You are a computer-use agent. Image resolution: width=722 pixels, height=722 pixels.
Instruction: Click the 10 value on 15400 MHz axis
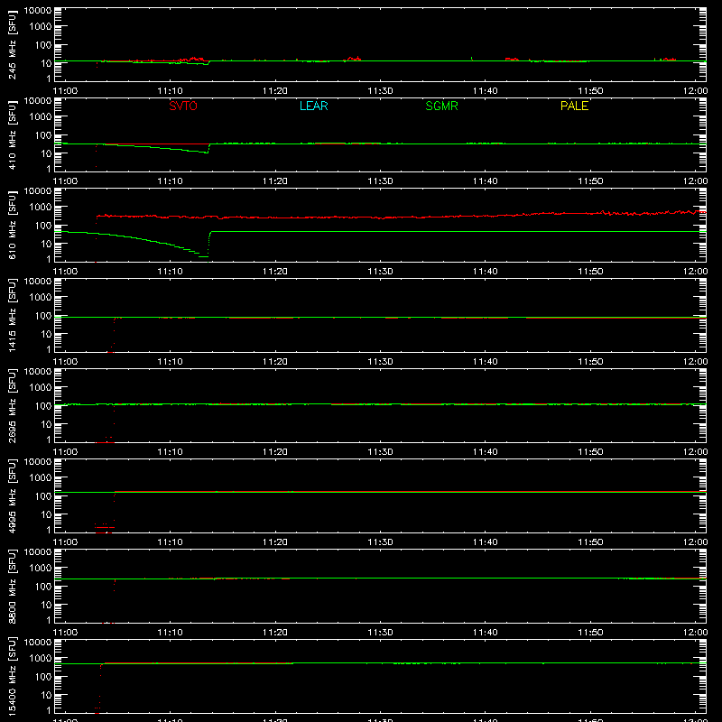46,695
